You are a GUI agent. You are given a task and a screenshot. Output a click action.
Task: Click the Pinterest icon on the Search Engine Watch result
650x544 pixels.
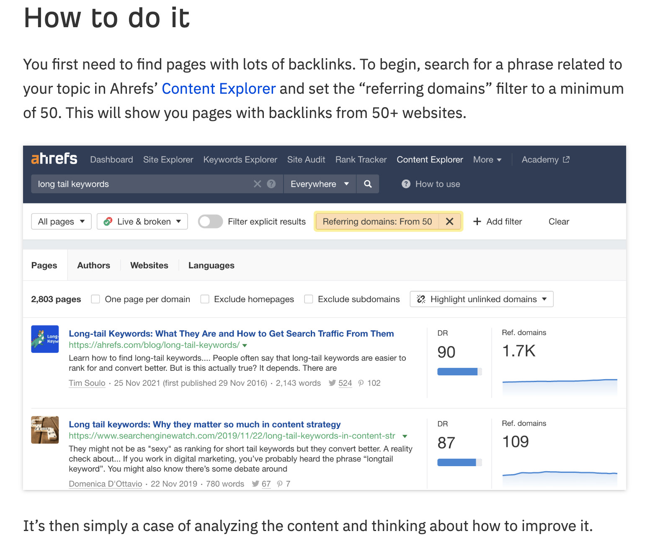click(x=279, y=484)
